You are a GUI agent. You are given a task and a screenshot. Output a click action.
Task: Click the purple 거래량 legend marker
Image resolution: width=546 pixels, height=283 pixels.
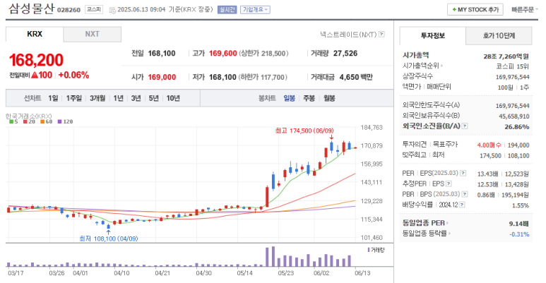click(x=369, y=250)
